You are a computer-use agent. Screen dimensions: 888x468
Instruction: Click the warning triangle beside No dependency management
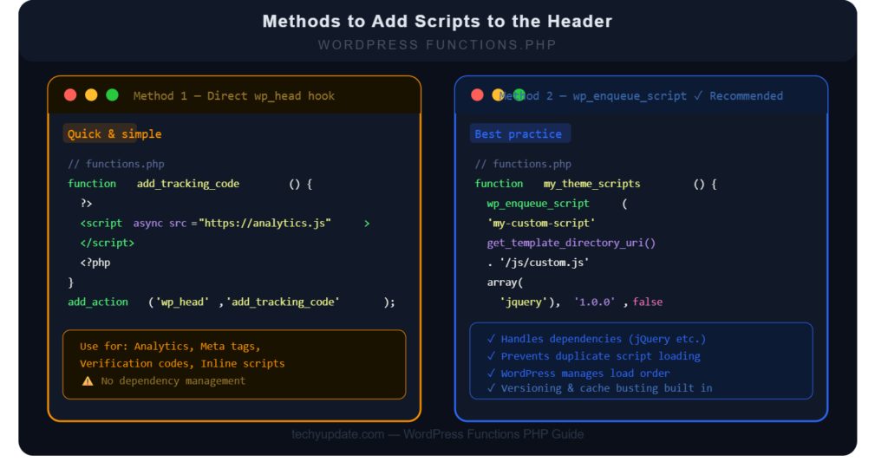pyautogui.click(x=88, y=380)
